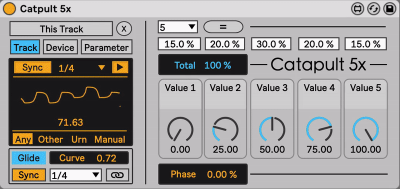Viewport: 400px width, 189px height.
Task: Open the number of values dropdown showing 5
Action: pos(177,27)
